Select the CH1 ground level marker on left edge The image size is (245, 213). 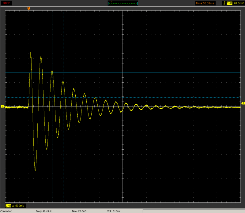coord(3,106)
